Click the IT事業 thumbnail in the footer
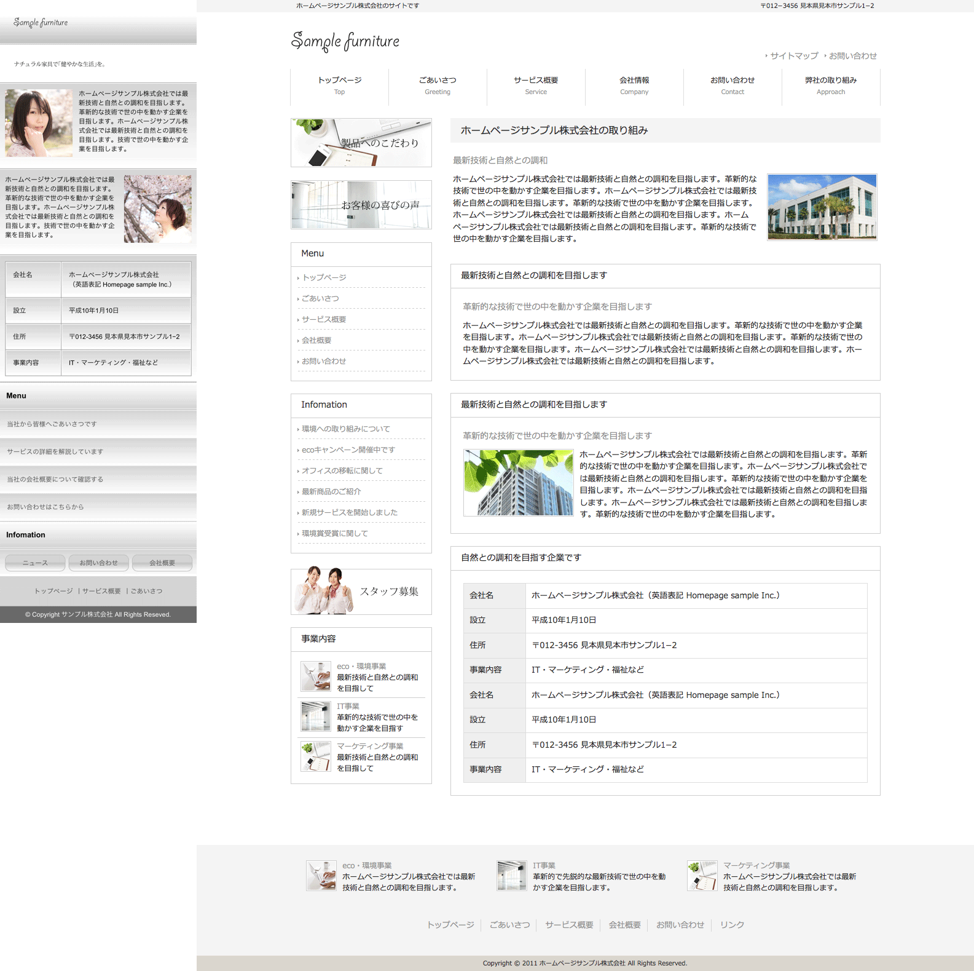The height and width of the screenshot is (971, 974). tap(511, 876)
